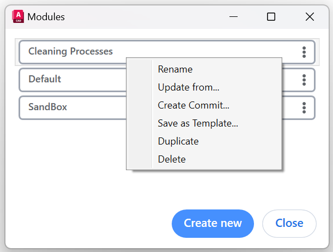This screenshot has width=333, height=252.
Task: Maximize the Modules window
Action: [x=271, y=16]
